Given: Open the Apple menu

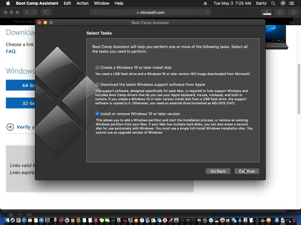Looking at the screenshot, I should 8,3.
